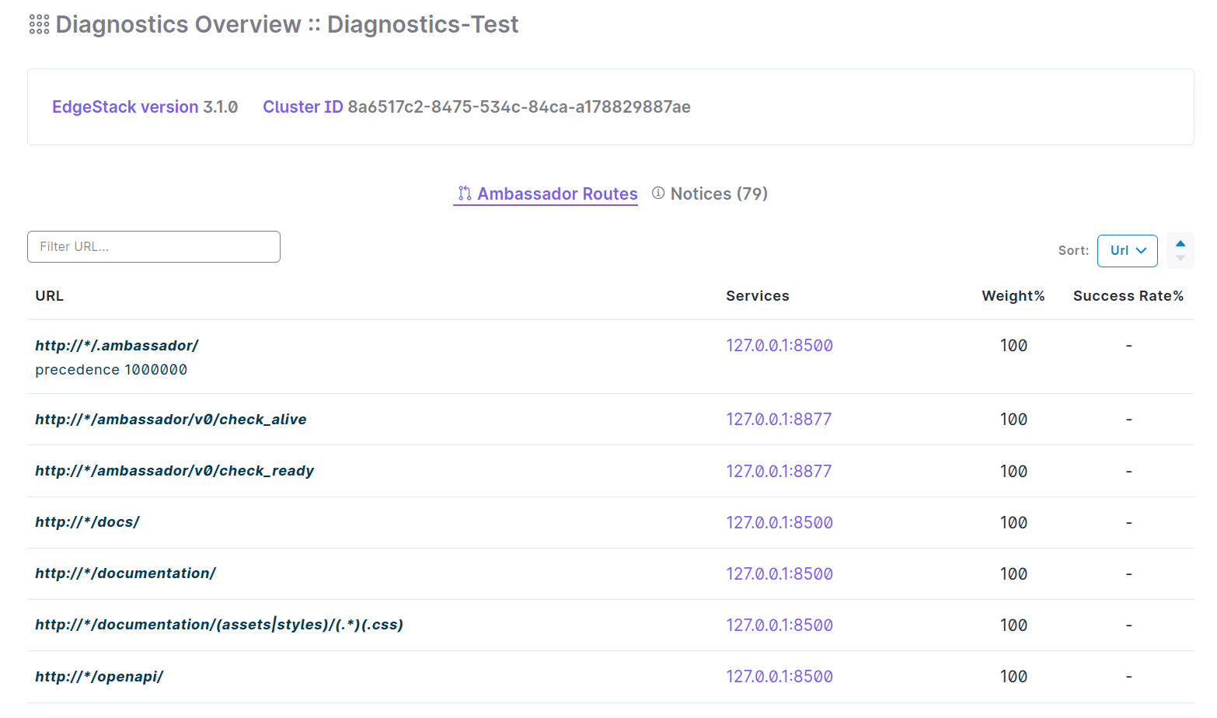Click the Cluster ID label
This screenshot has width=1217, height=718.
303,107
